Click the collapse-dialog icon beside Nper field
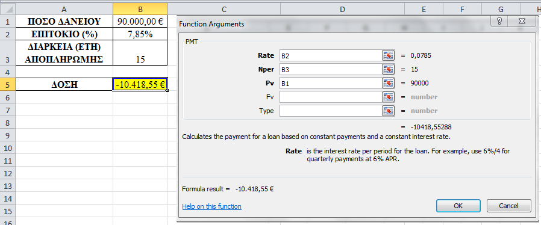Viewport: 541px width, 225px height. point(389,69)
